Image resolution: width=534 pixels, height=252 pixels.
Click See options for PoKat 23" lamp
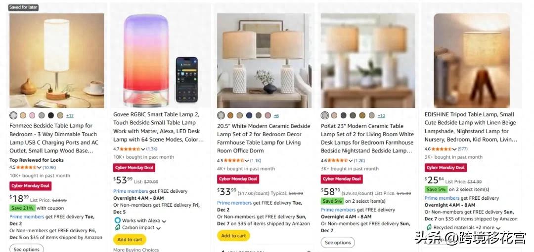[338, 243]
